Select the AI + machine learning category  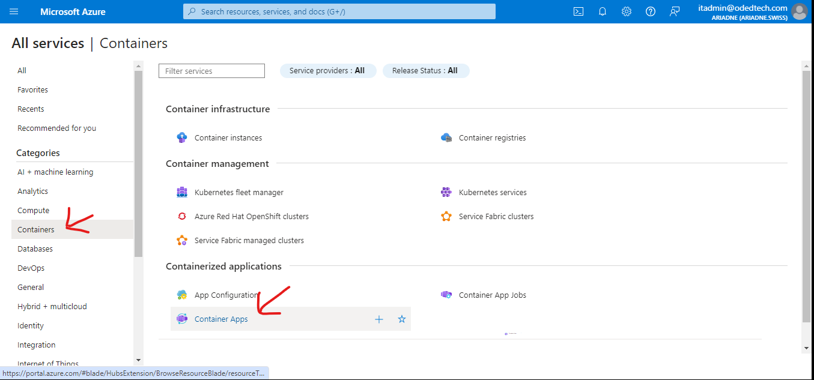pos(55,172)
